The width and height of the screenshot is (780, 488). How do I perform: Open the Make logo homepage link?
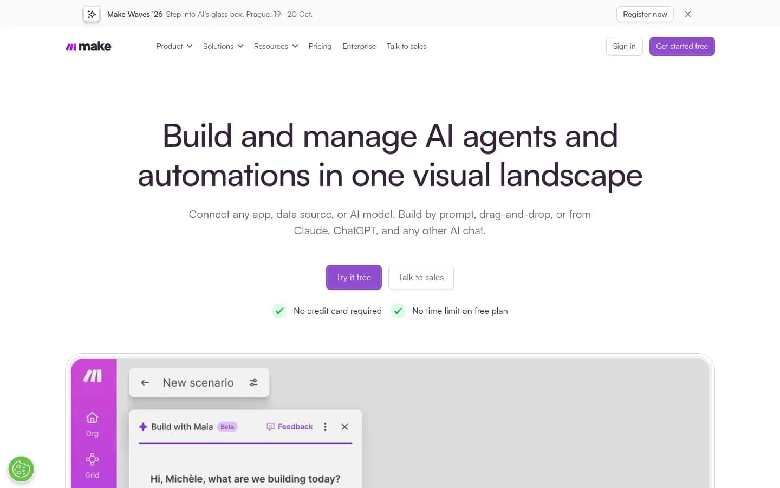pyautogui.click(x=88, y=47)
